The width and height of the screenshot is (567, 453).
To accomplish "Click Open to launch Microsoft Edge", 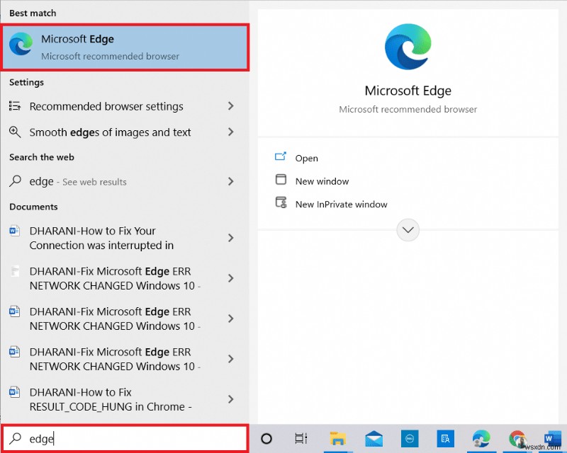I will point(305,158).
